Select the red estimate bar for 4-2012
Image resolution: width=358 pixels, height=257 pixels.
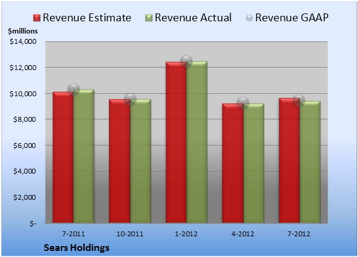click(233, 163)
